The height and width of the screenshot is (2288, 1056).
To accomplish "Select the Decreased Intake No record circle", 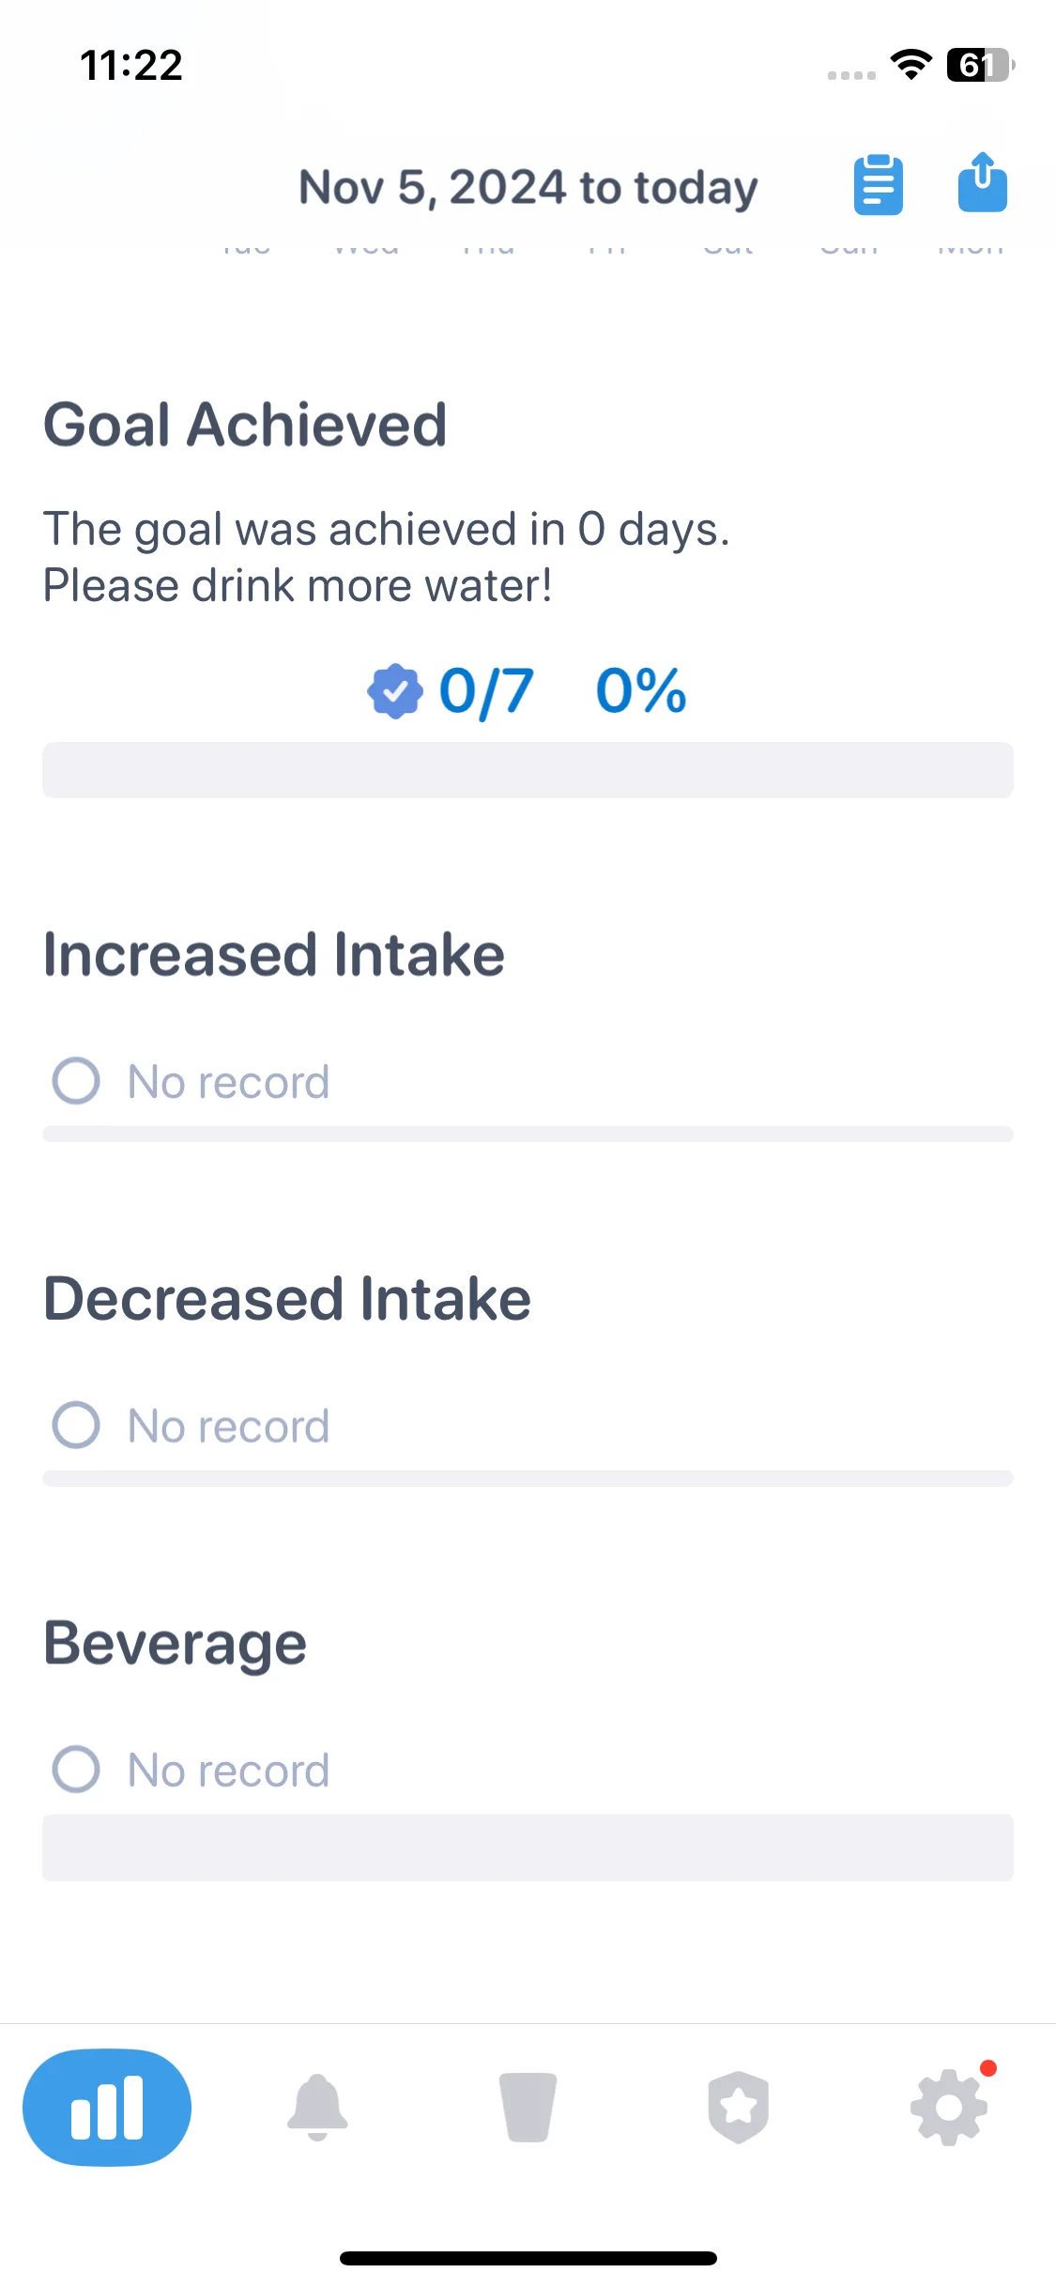I will (x=76, y=1425).
